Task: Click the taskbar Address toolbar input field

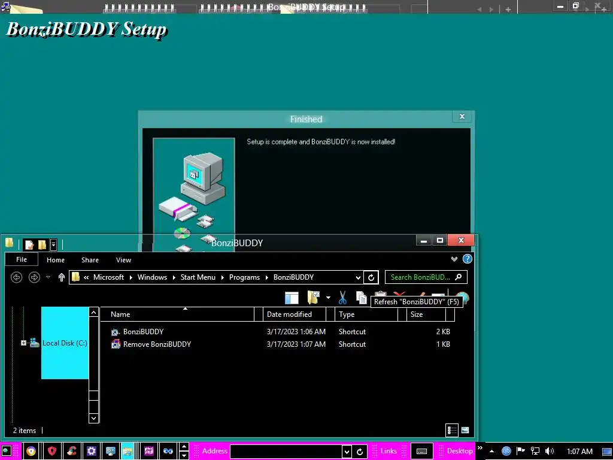Action: (286, 452)
